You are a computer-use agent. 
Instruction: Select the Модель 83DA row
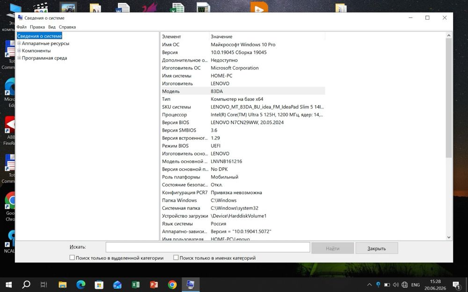(242, 91)
